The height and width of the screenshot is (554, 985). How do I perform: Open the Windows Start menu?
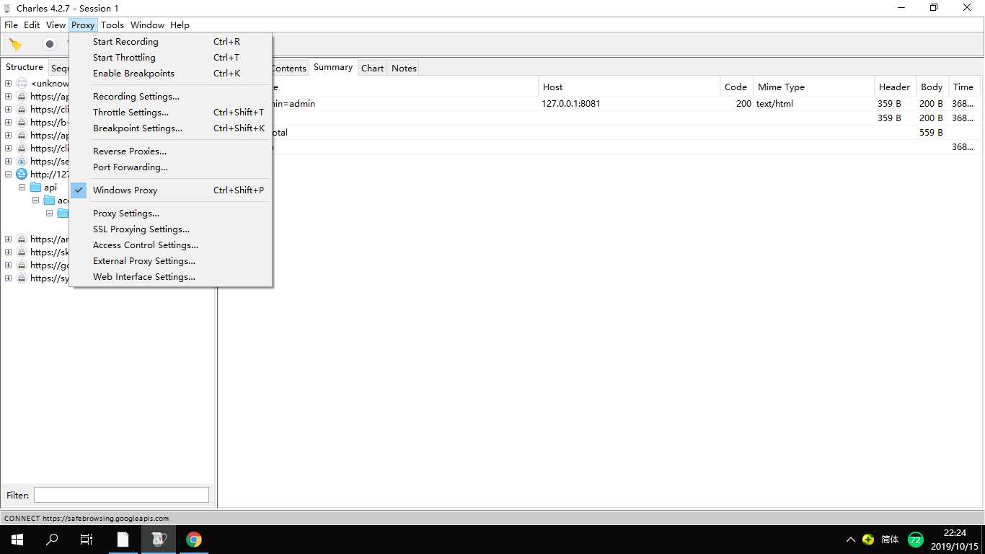tap(17, 539)
